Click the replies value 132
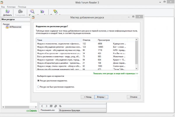The image size is (175, 117). [x=84, y=44]
